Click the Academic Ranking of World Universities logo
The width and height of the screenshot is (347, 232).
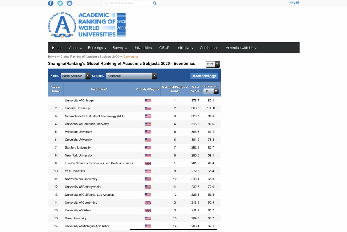click(87, 25)
